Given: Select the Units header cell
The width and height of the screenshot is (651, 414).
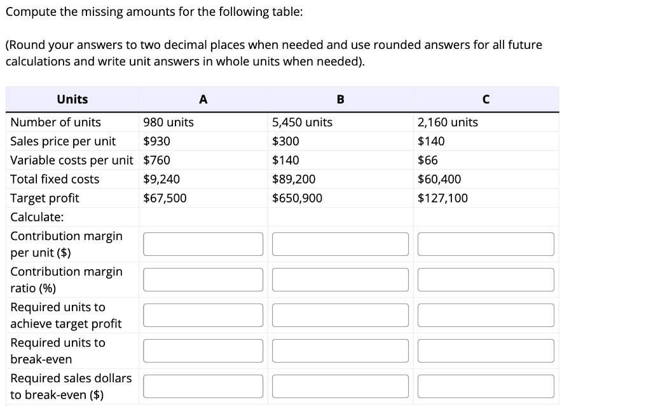Looking at the screenshot, I should [x=72, y=99].
